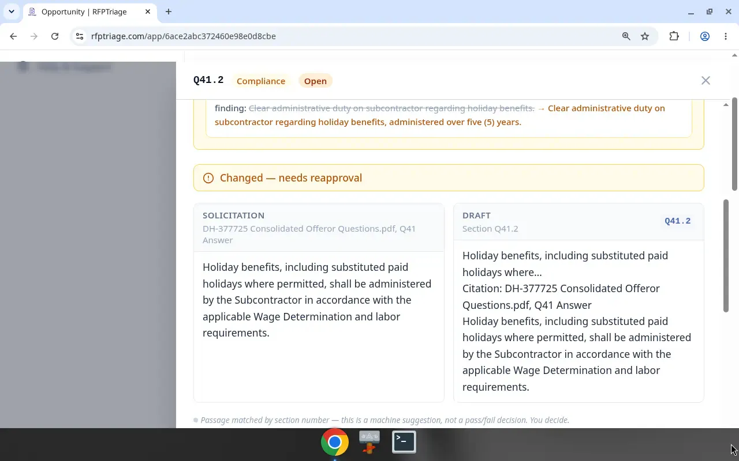Click the Citation line in the draft

[x=561, y=297]
